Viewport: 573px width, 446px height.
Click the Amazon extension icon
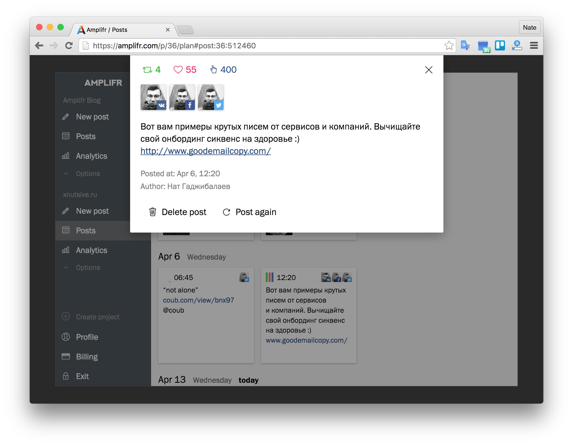click(x=517, y=45)
